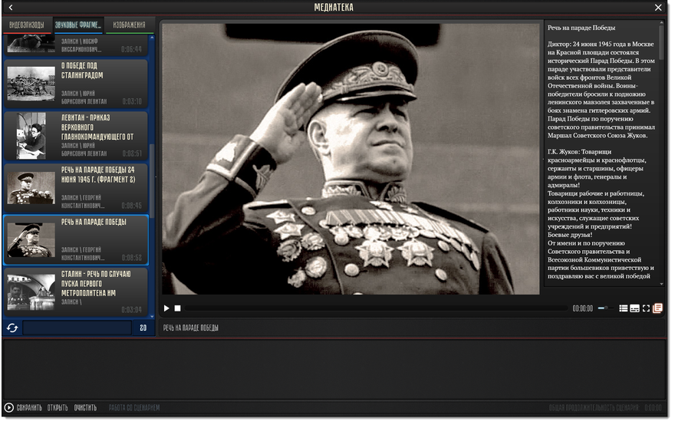Click the Очистить button
This screenshot has width=675, height=422.
point(85,407)
